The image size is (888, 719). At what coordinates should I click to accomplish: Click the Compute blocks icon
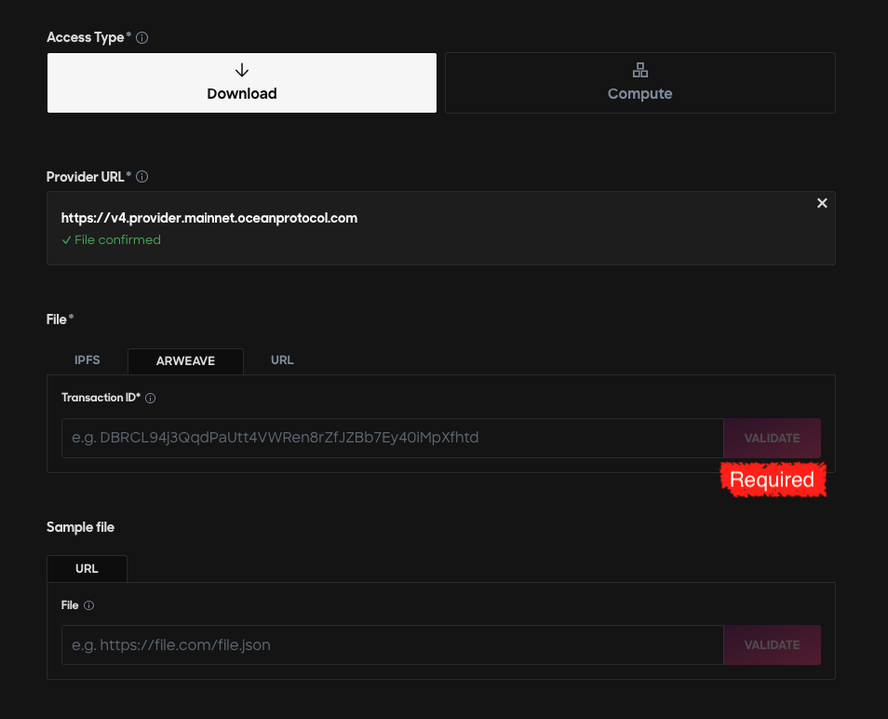coord(640,70)
